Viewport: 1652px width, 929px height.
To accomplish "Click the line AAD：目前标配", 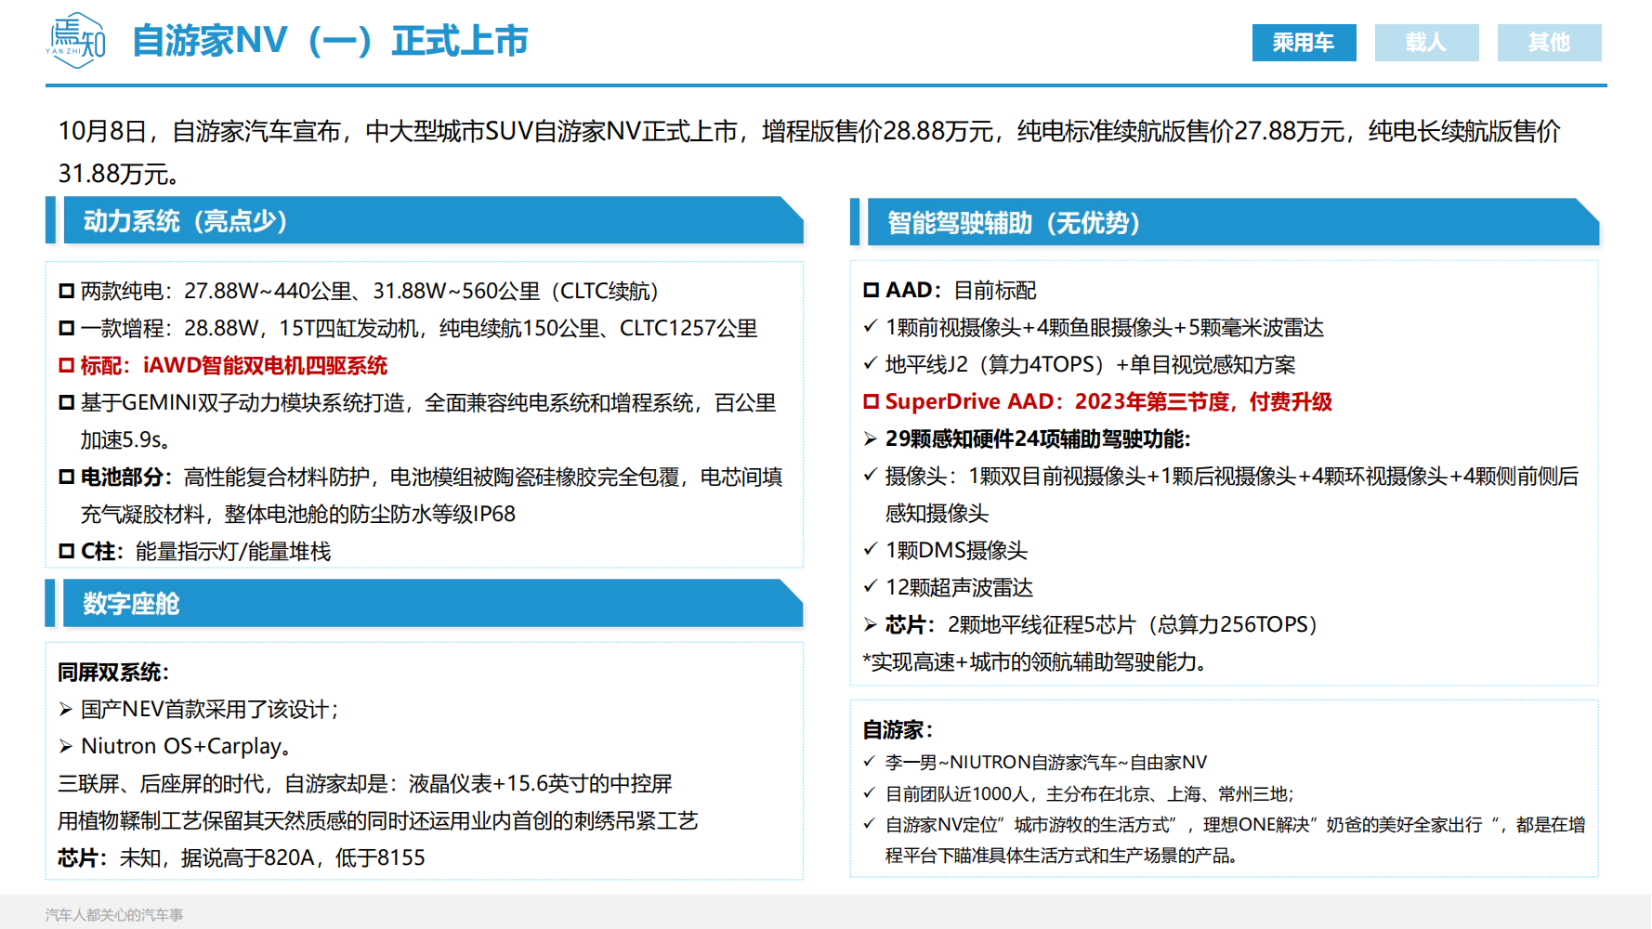I will coord(951,290).
